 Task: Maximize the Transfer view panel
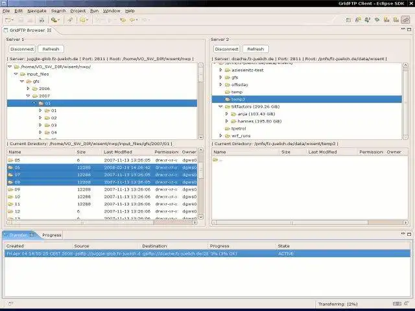point(409,234)
